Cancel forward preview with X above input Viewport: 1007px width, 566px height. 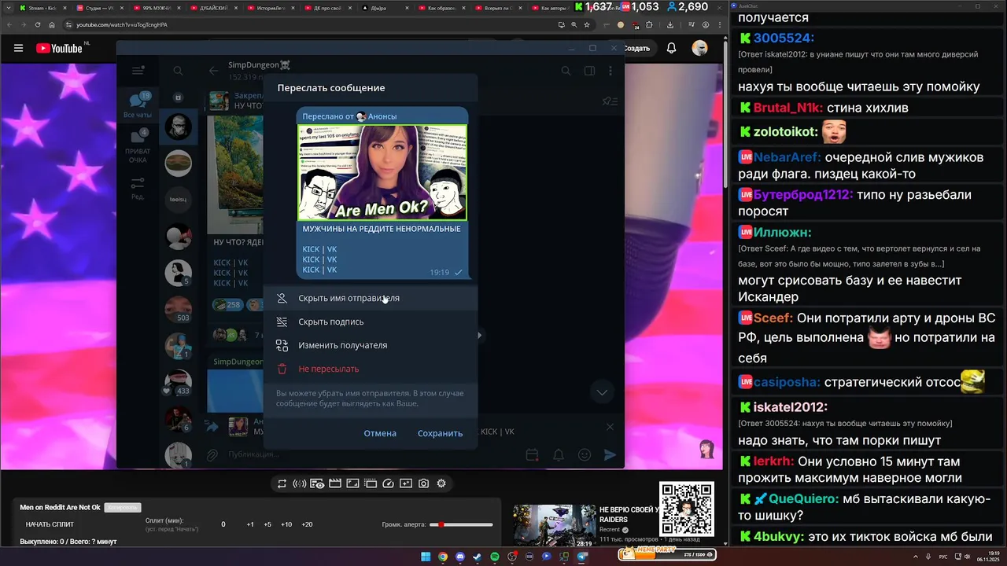pyautogui.click(x=610, y=427)
